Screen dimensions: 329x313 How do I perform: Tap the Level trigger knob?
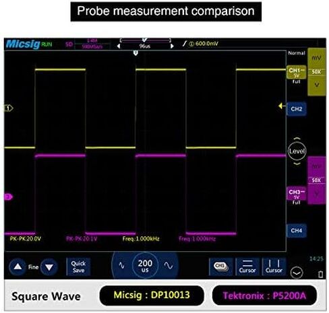pos(297,151)
